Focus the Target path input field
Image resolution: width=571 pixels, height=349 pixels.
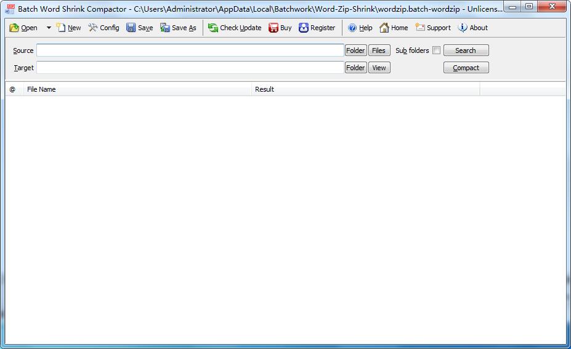tap(190, 67)
